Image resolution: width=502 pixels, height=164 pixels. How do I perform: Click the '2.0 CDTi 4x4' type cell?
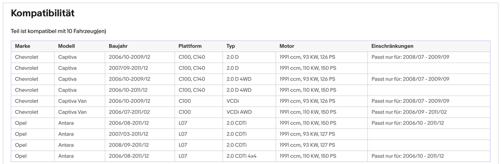(x=241, y=156)
